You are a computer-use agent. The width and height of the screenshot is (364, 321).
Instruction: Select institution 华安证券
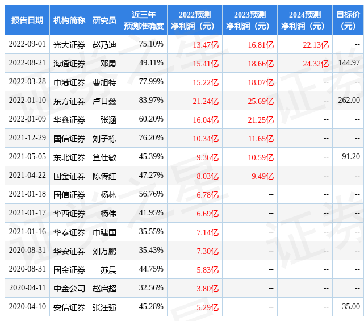point(69,252)
